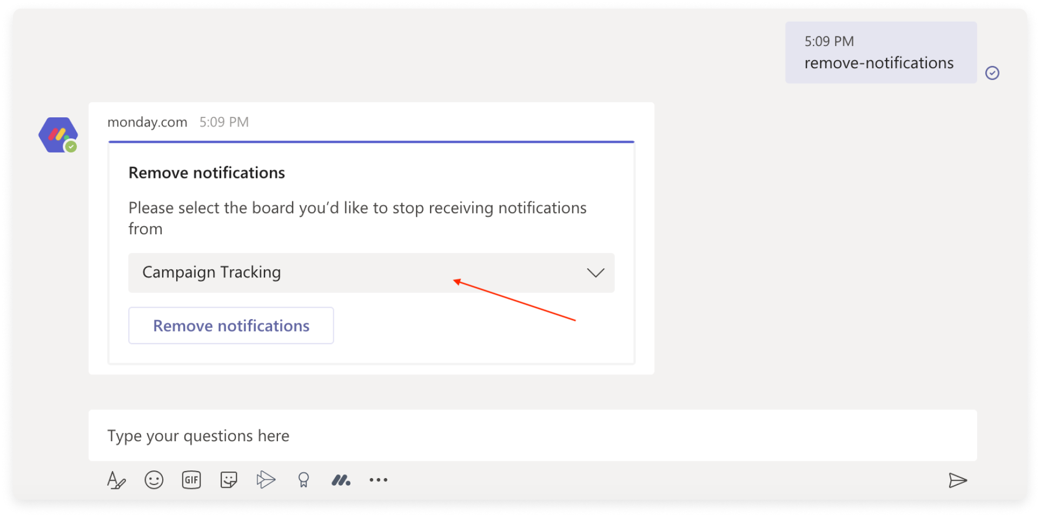Click the 'Remove notifications' card heading
Screen dimensions: 1040x517
[207, 173]
